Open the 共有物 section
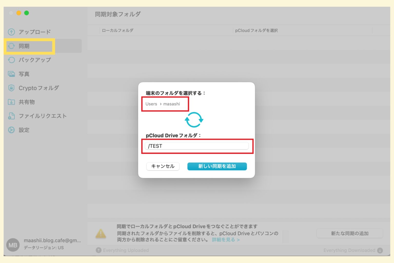Screen dimensions: 394x263 27,102
